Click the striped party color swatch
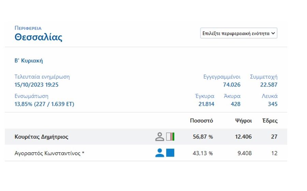Image resolution: width=307 pixels, height=191 pixels. click(x=170, y=137)
